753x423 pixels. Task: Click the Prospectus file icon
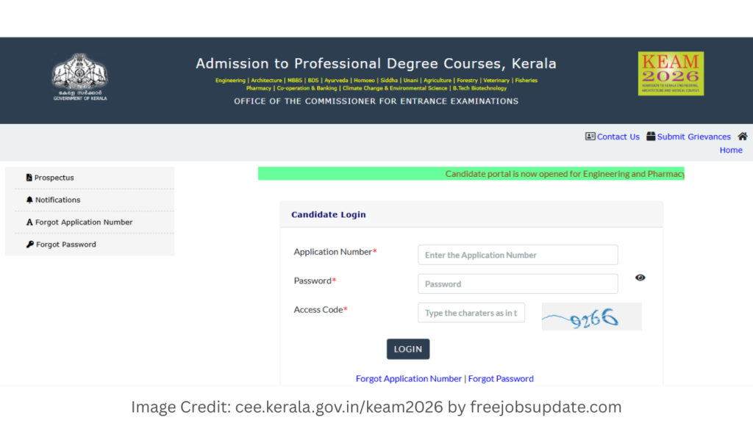coord(29,178)
